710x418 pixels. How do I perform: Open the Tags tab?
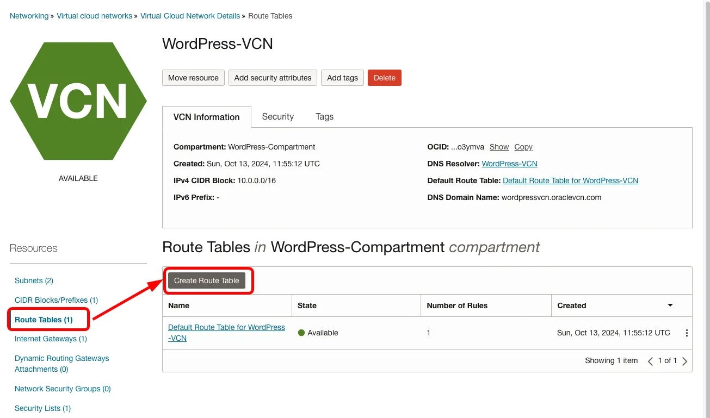pos(325,117)
